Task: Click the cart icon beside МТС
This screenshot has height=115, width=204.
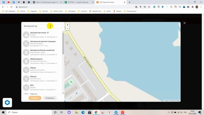Action: click(x=26, y=87)
